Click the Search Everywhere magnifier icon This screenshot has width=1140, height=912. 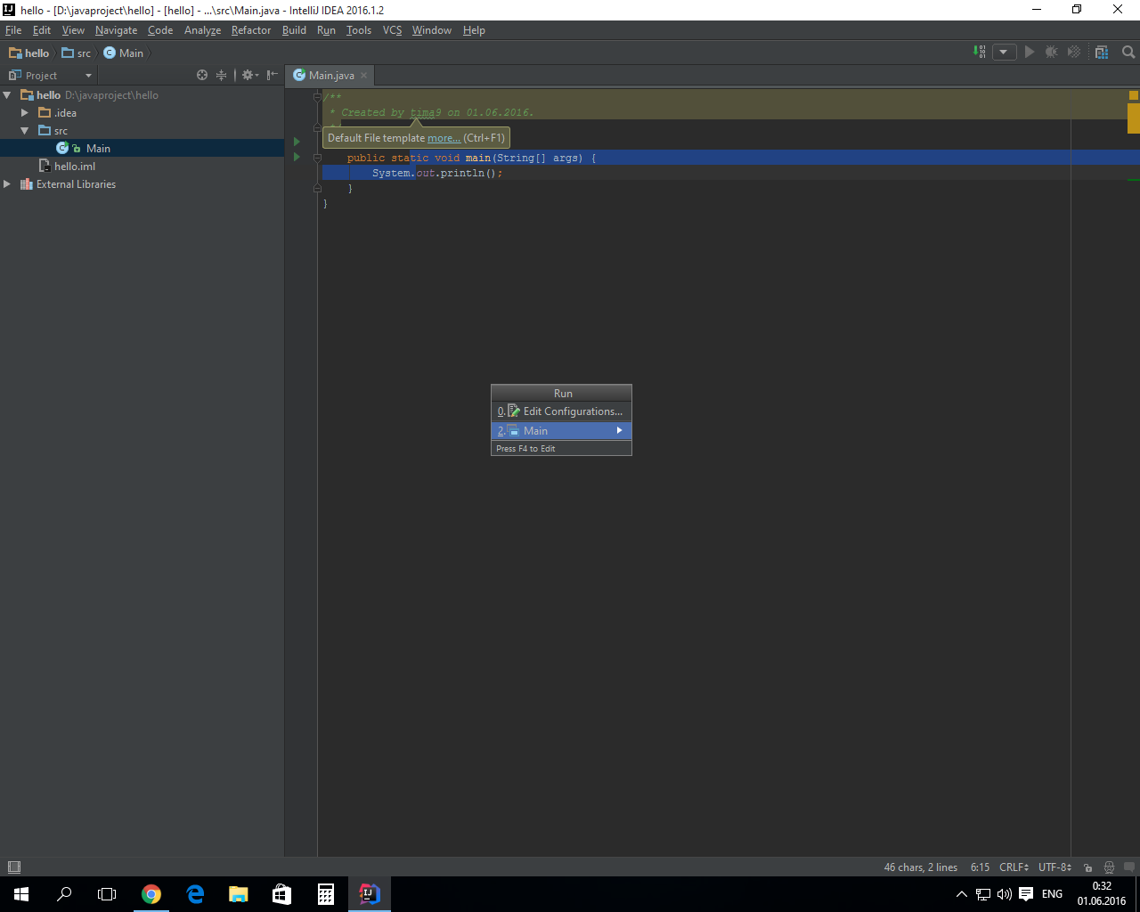pyautogui.click(x=1128, y=53)
